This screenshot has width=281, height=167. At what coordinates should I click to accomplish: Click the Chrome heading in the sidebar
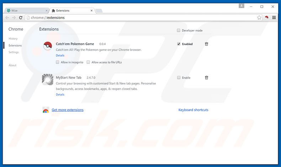point(16,29)
